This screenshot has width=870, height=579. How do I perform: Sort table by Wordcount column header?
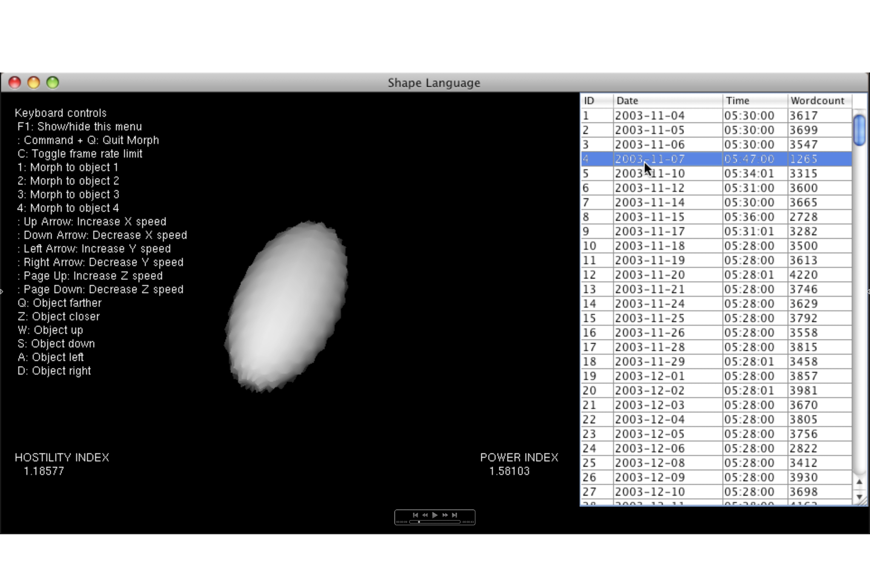coord(818,101)
